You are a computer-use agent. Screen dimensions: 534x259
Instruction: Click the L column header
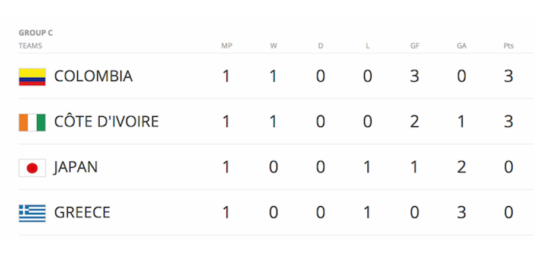coord(367,46)
